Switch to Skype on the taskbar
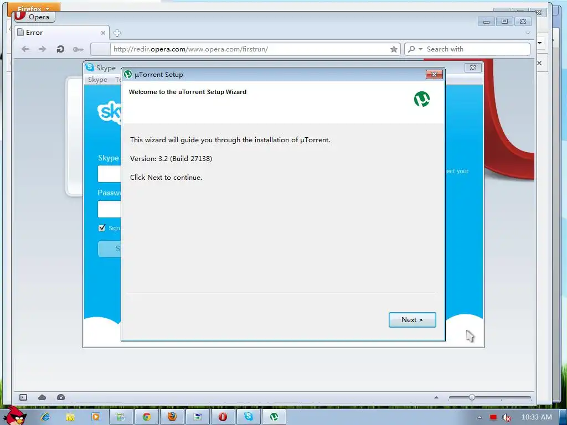 coord(249,417)
